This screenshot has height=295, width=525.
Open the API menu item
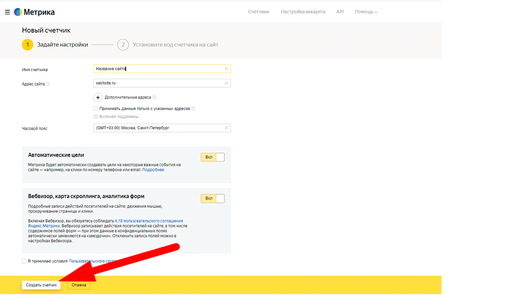pos(340,12)
